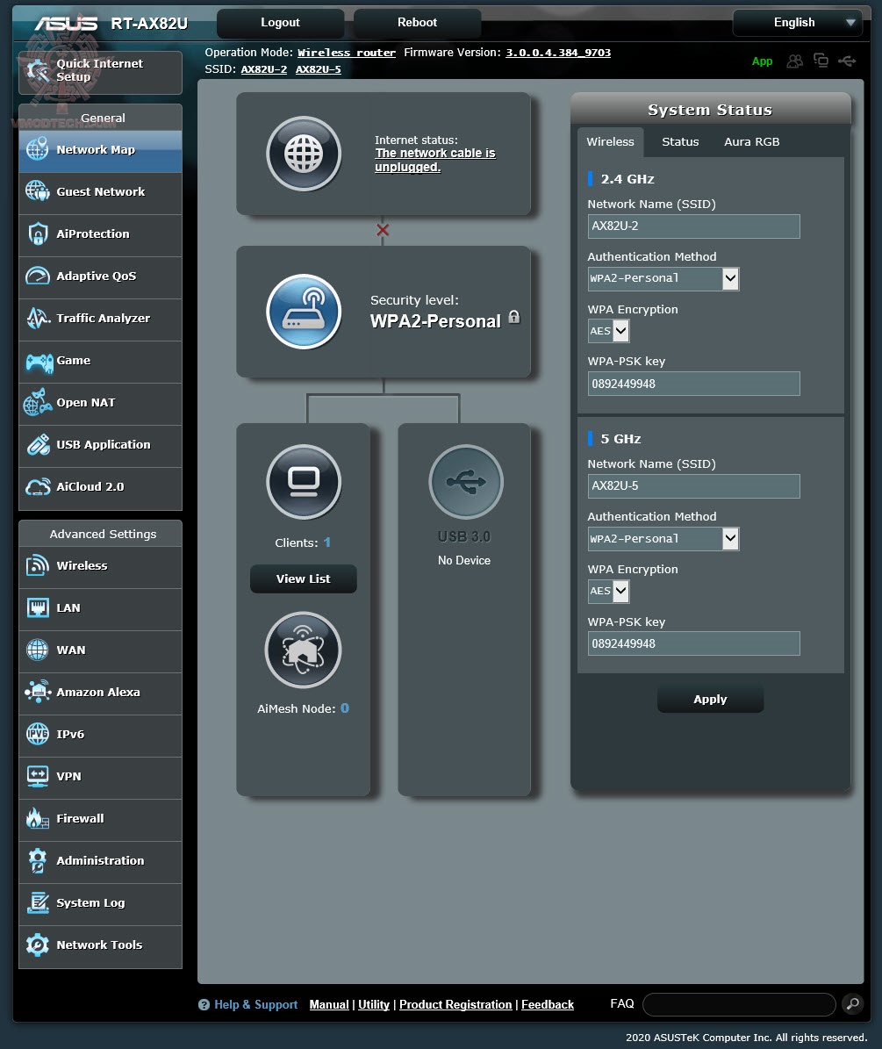Viewport: 882px width, 1049px height.
Task: Click the 5 GHz Network Name field
Action: point(693,486)
